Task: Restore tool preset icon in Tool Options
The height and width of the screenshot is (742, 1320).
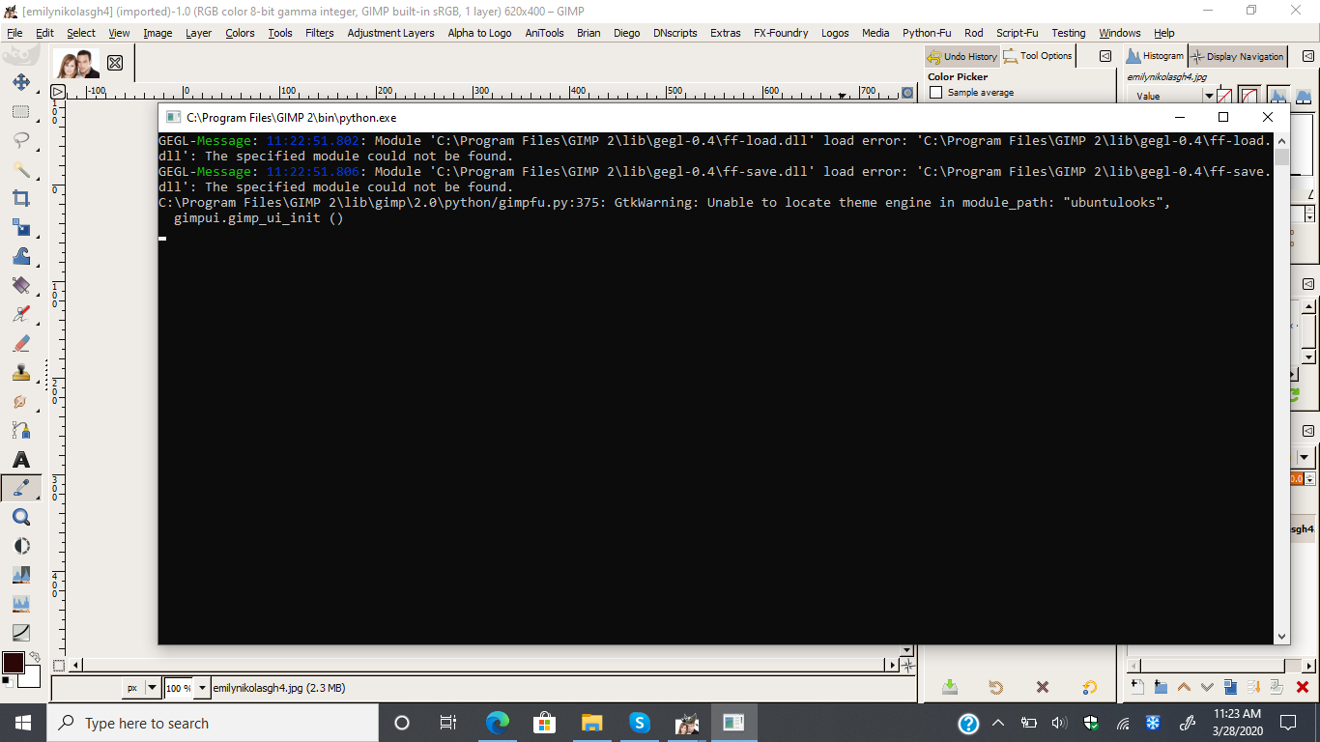Action: pos(996,687)
